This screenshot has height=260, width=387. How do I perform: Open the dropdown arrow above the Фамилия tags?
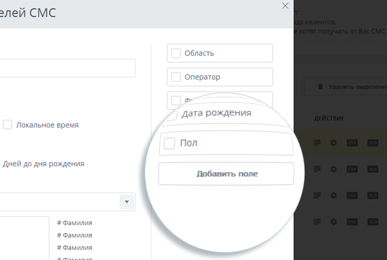tap(127, 202)
